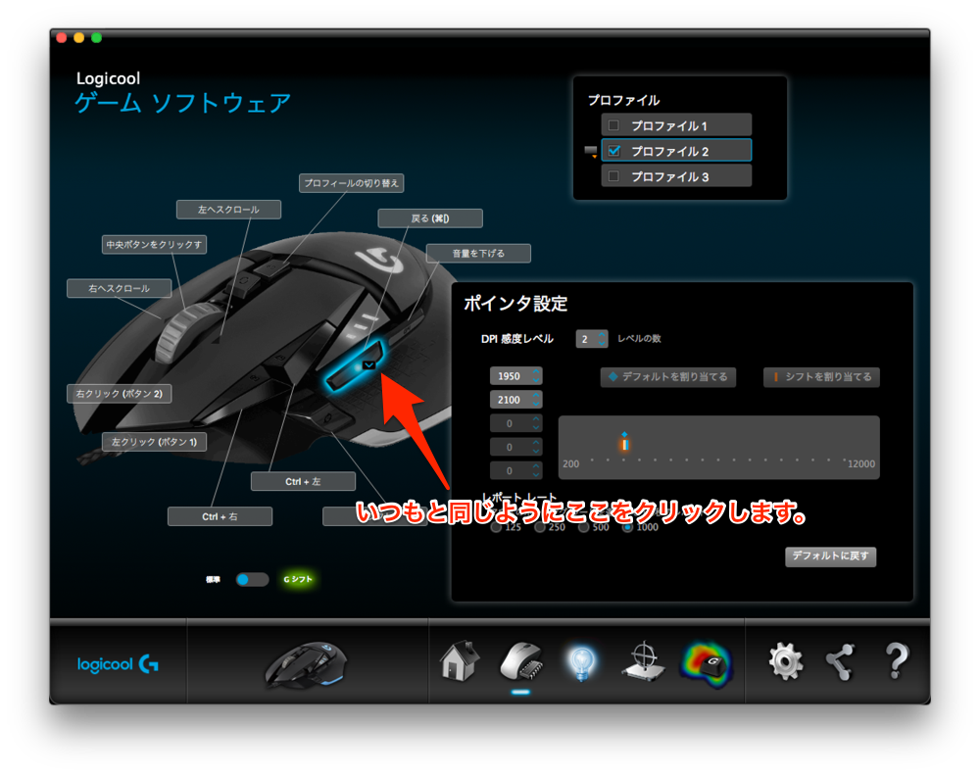
Task: Click 中央ボタンをクリックす assignment label
Action: click(x=155, y=244)
